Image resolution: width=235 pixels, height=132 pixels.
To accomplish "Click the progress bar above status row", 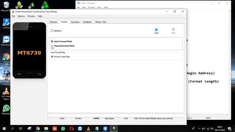I will click(116, 115).
